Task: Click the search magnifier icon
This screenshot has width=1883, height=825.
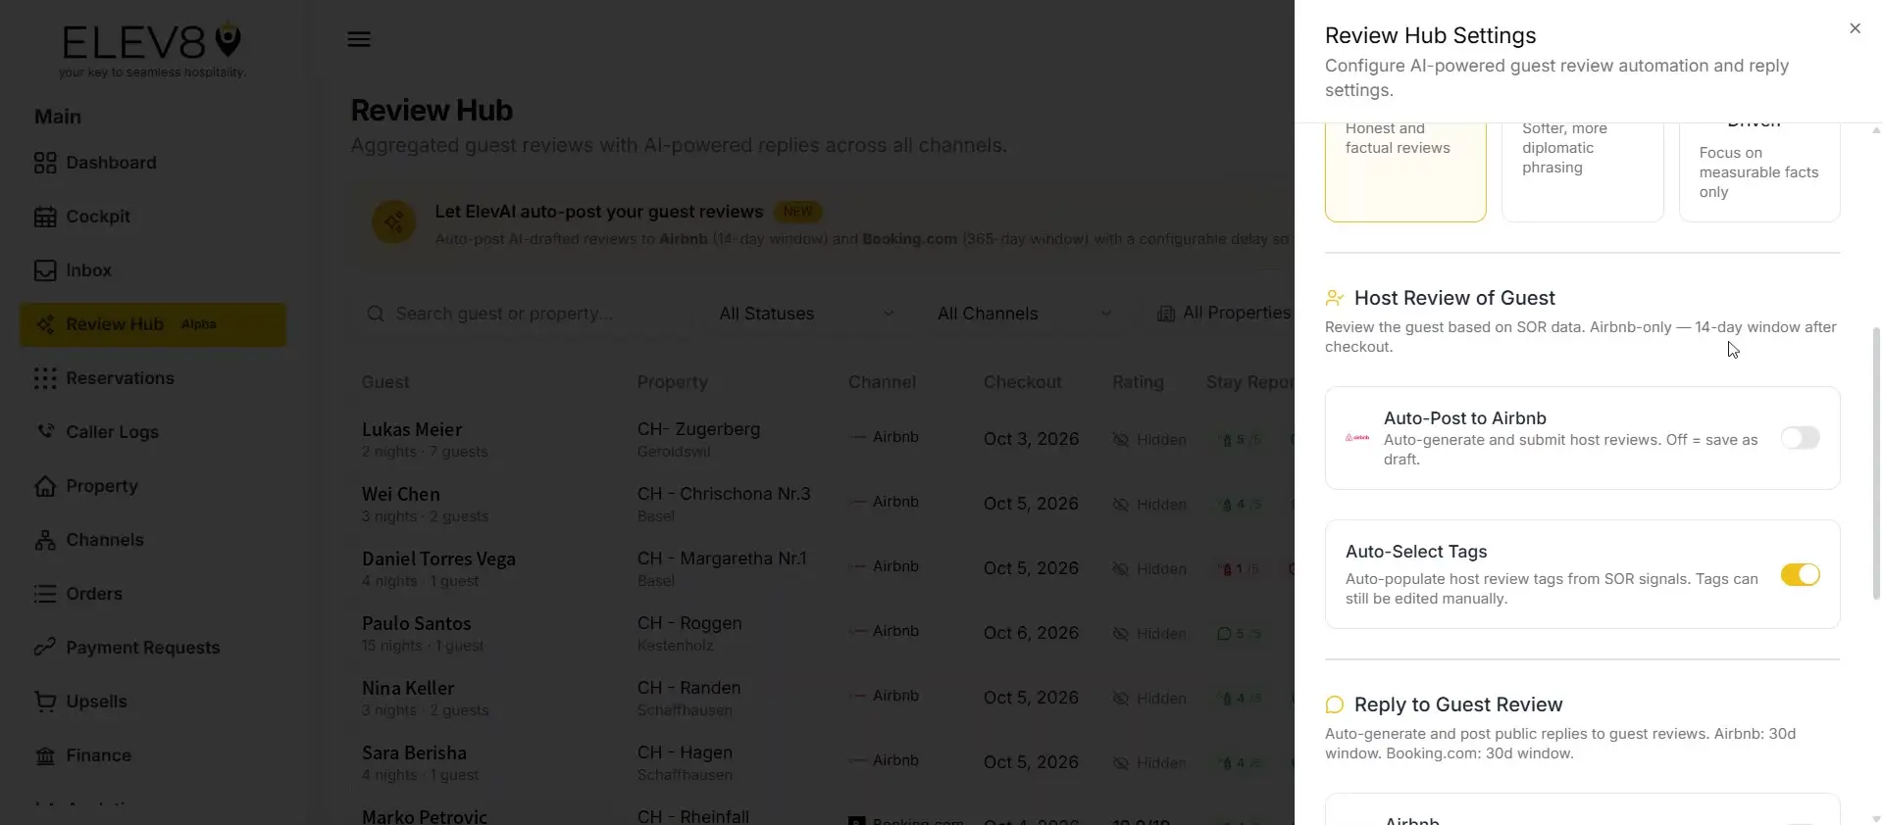Action: coord(376,314)
